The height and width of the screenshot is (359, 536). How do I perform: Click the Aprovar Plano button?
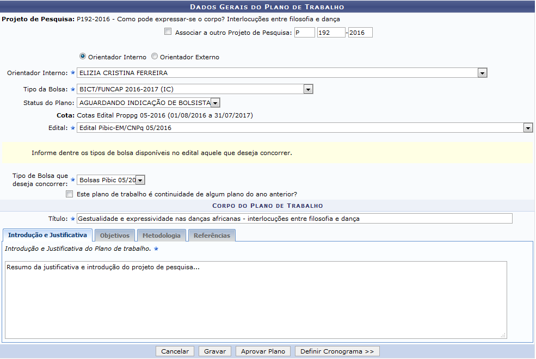coord(263,351)
